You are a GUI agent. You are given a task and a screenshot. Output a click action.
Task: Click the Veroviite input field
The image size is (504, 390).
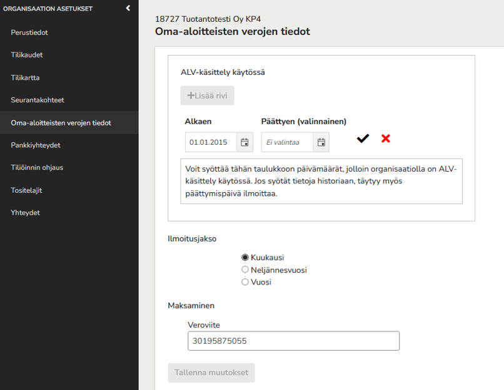[x=293, y=341]
